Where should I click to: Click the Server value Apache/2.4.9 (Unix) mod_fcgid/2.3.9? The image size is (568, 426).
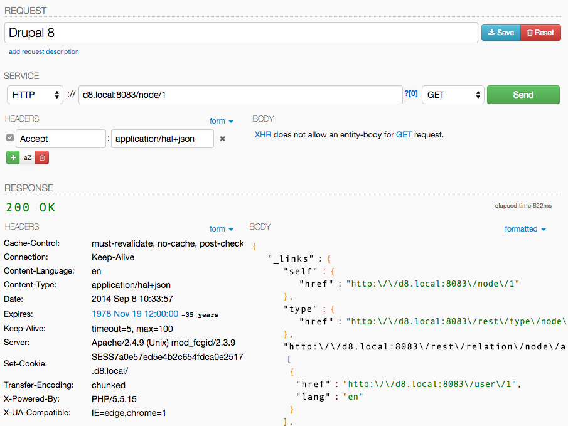(x=163, y=343)
